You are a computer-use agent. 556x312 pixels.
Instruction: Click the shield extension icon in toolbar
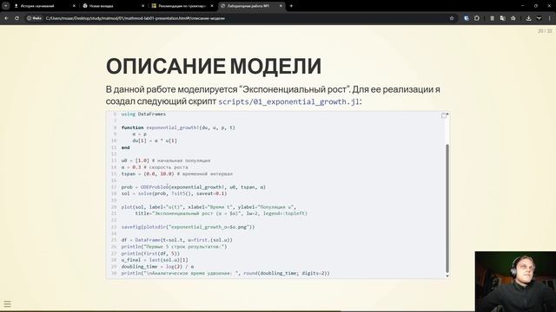click(x=467, y=18)
